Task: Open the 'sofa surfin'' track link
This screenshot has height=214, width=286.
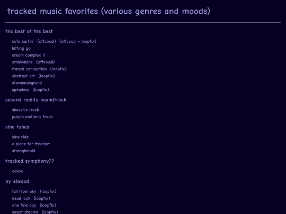Action: coord(23,41)
